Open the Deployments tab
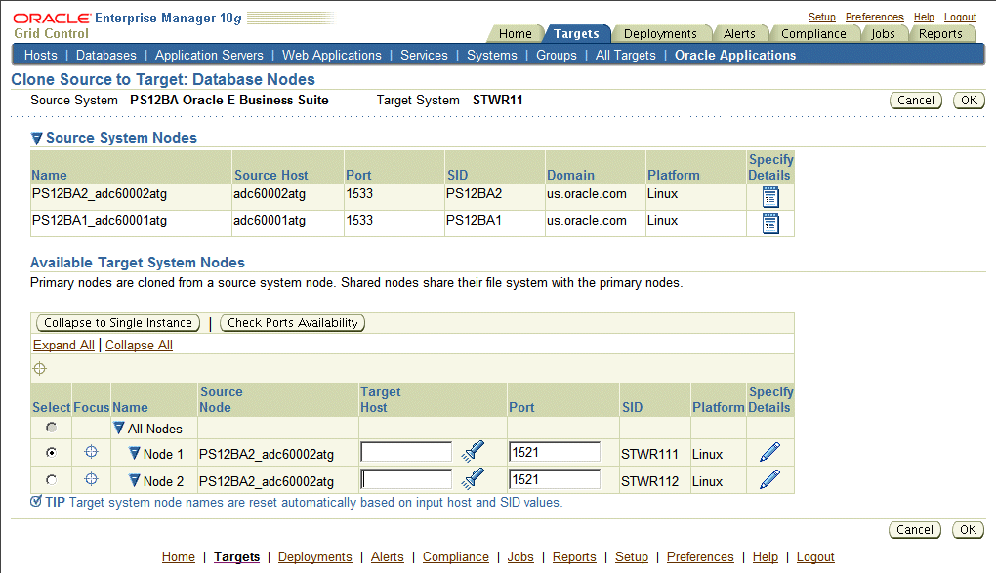The width and height of the screenshot is (996, 573). point(660,33)
